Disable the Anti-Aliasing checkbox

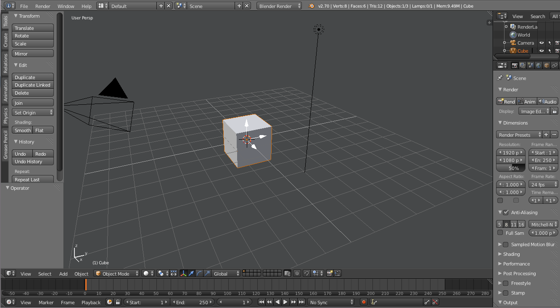click(x=506, y=212)
